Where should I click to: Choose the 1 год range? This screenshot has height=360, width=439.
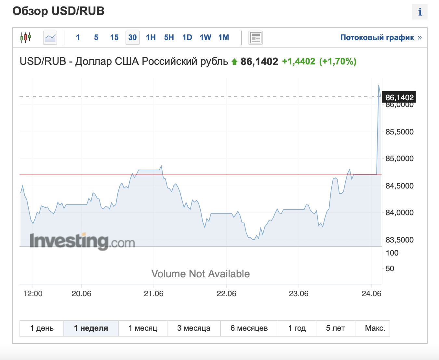(297, 328)
